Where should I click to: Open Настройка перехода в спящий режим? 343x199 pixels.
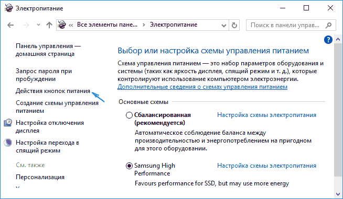[x=47, y=146]
